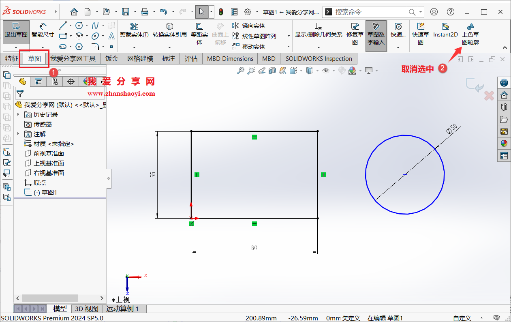Open the Options gear icon
The height and width of the screenshot is (322, 511).
click(248, 12)
